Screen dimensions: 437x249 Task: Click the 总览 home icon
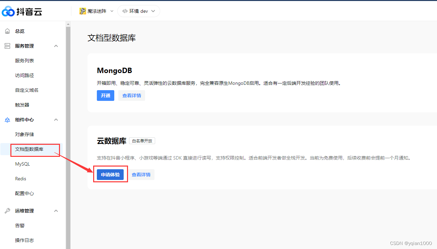(x=7, y=31)
